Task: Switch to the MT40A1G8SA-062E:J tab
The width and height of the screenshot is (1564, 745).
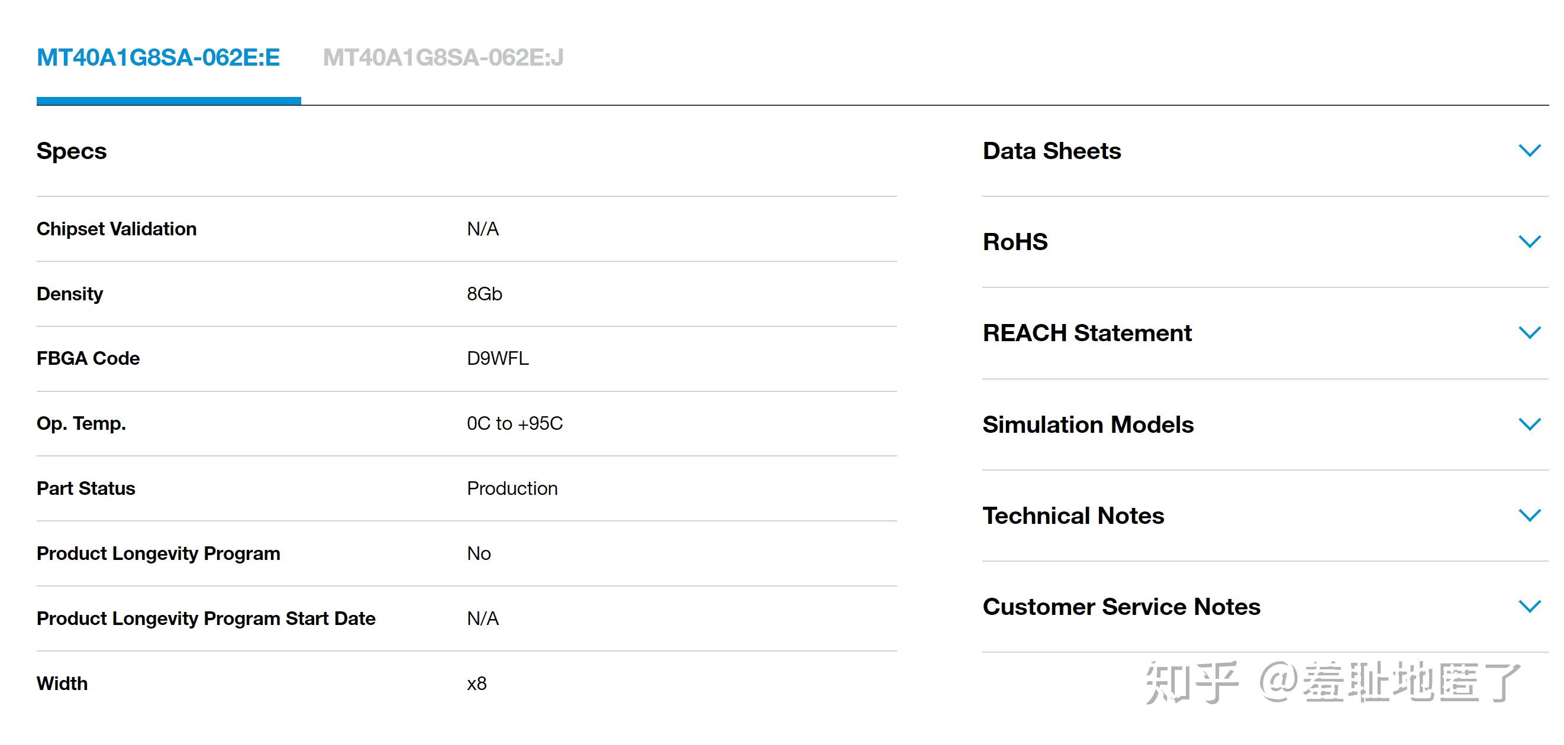Action: (443, 57)
